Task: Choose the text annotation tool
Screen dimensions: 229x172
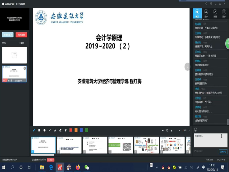Action: (x=55, y=130)
